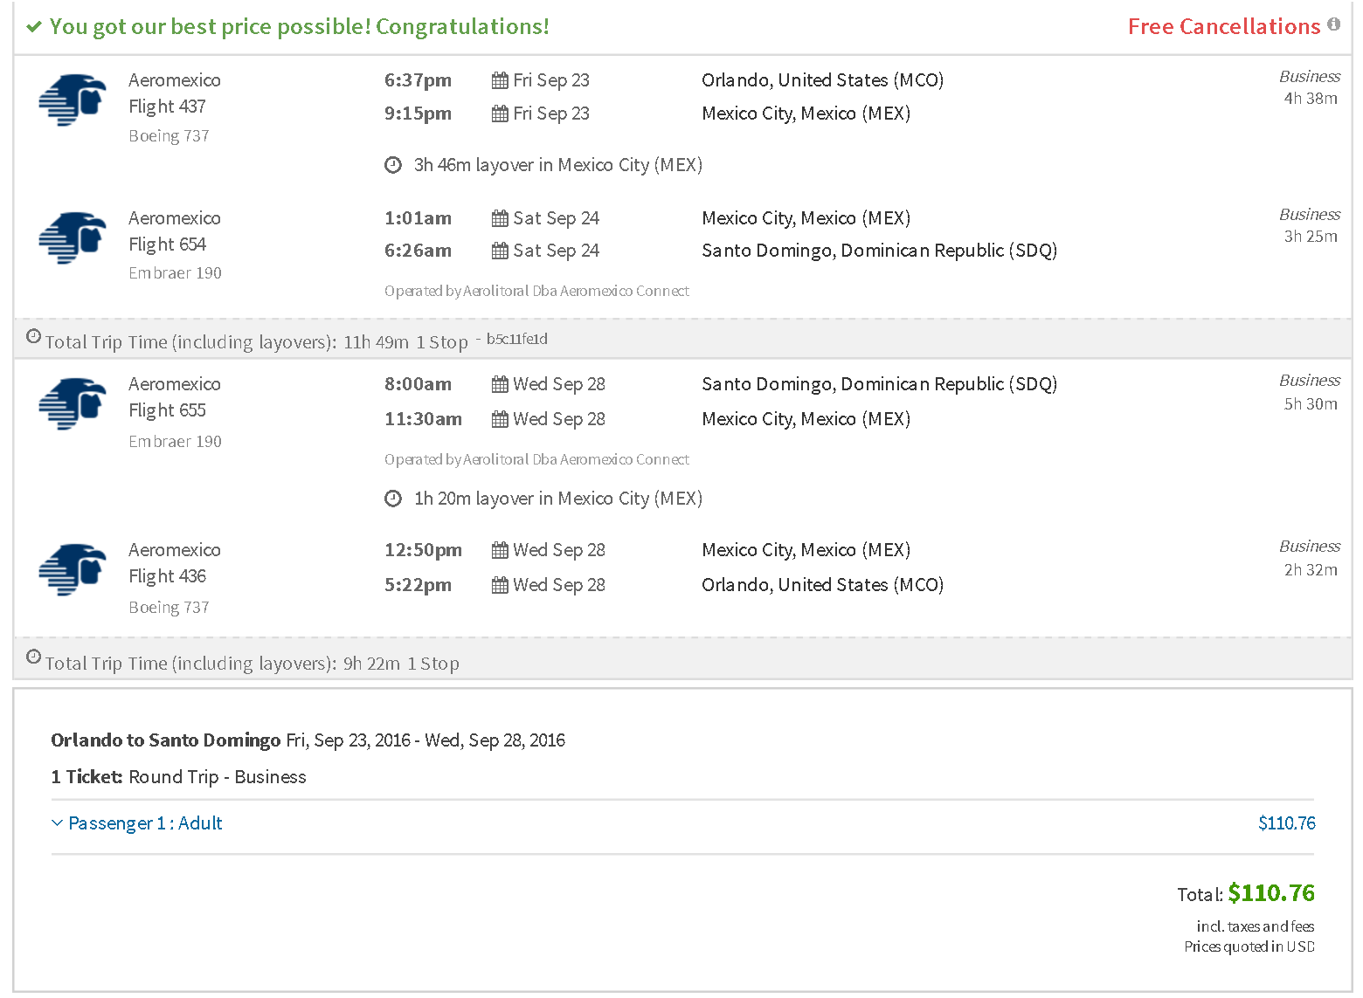The width and height of the screenshot is (1363, 998).
Task: Click the Aeromexico logo beside Flight 436
Action: click(x=73, y=569)
